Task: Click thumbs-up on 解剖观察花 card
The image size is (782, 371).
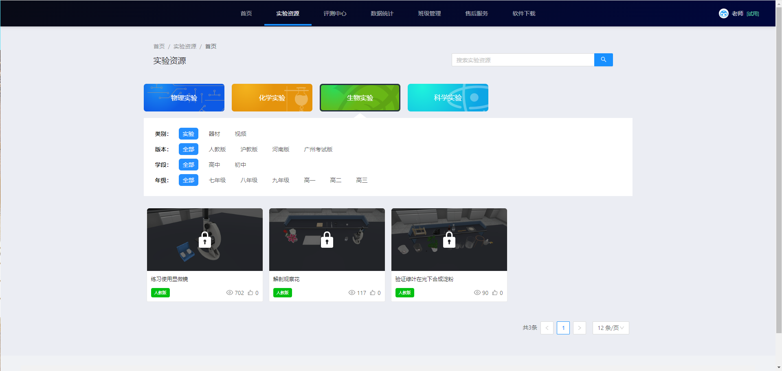Action: pyautogui.click(x=373, y=292)
